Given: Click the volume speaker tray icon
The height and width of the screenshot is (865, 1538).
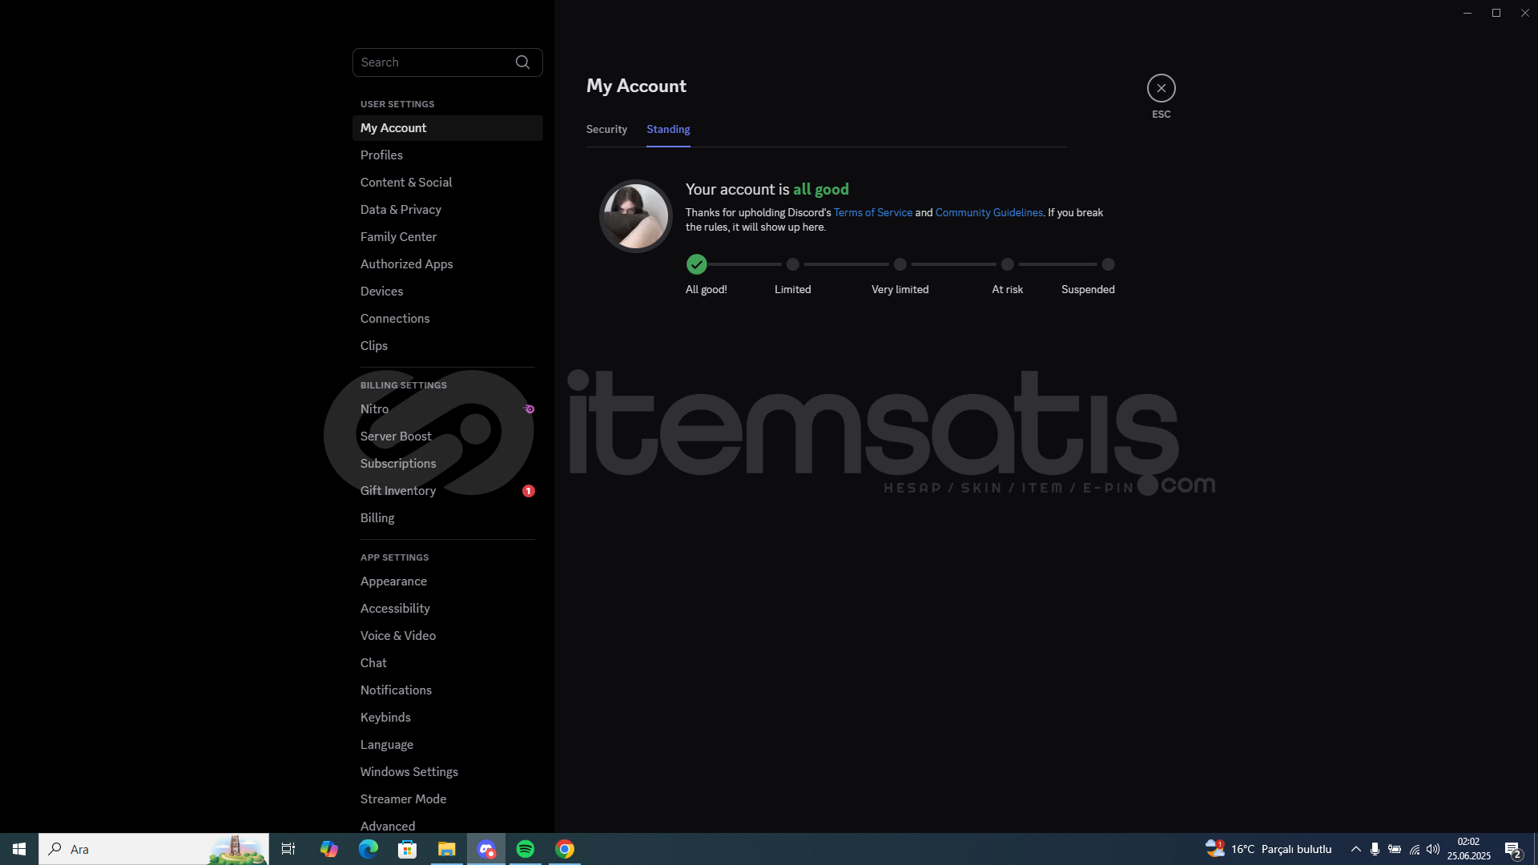Looking at the screenshot, I should pyautogui.click(x=1433, y=849).
